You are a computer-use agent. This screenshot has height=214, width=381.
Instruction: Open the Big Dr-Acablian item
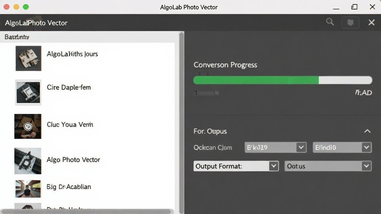(x=69, y=187)
